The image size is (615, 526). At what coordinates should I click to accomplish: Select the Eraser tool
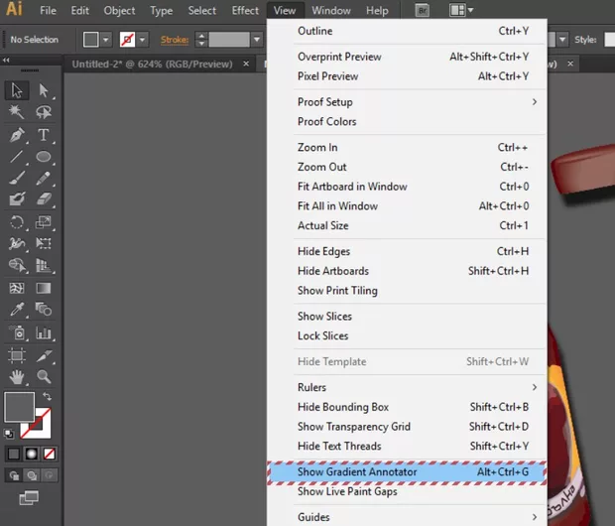44,200
